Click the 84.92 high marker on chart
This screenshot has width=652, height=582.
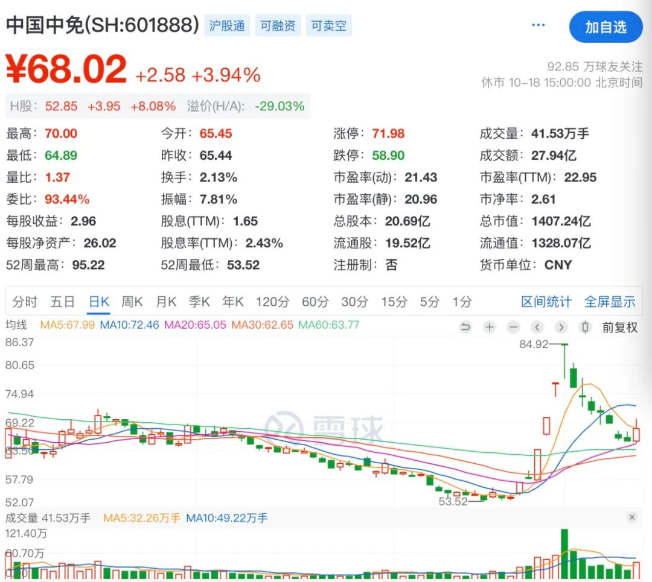pos(534,344)
